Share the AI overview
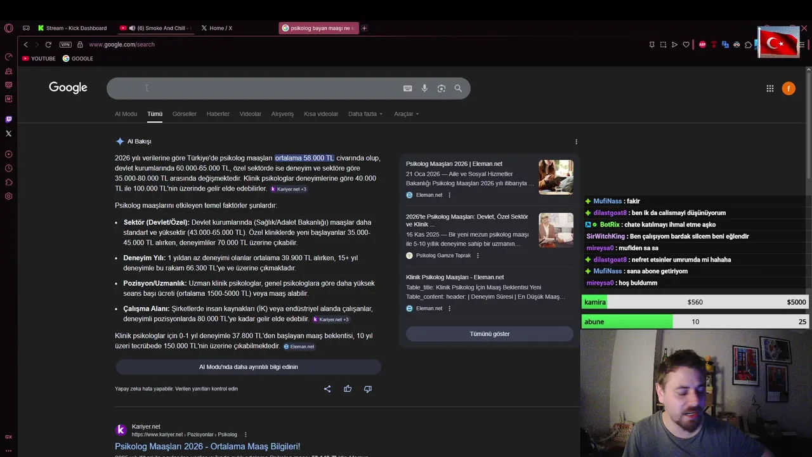Screen dimensions: 812x457 point(327,389)
